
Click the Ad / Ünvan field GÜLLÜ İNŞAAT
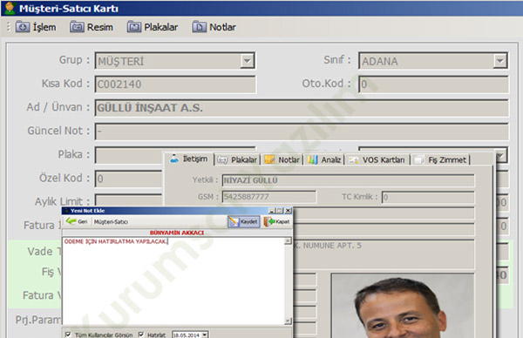302,108
